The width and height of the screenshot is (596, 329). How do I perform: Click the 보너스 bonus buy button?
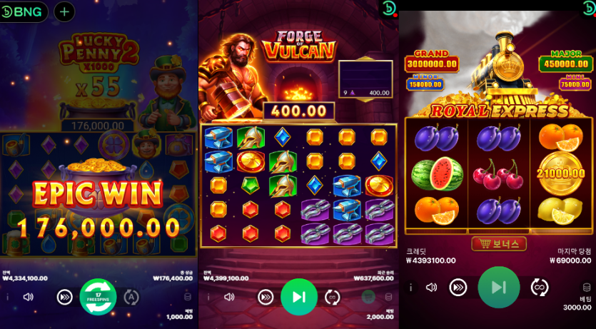coord(499,244)
